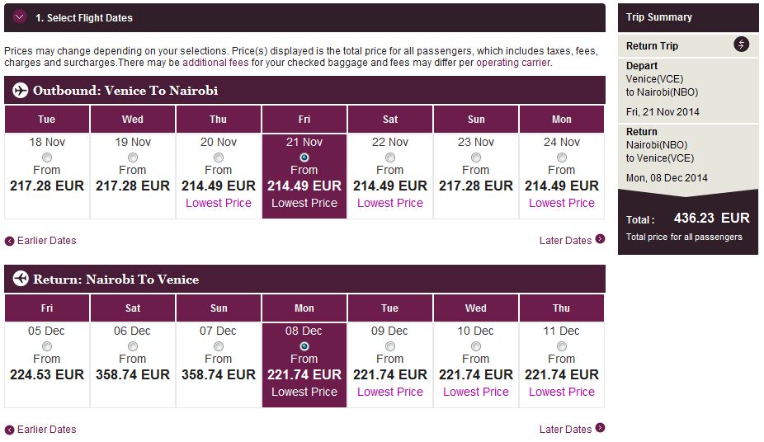Click the 358.74 EUR fare for 06 Dec
The width and height of the screenshot is (764, 442).
pos(133,374)
